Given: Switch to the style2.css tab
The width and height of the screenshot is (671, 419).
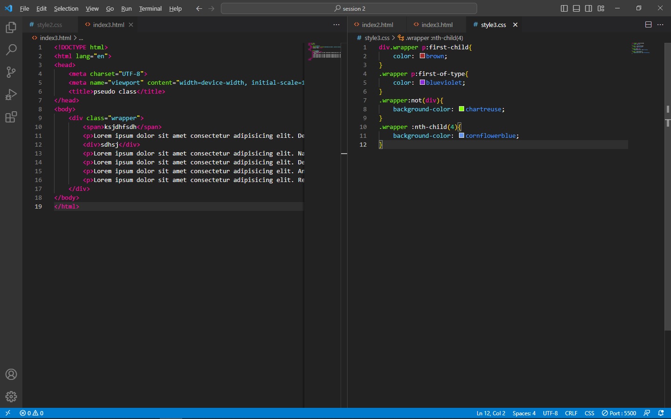Looking at the screenshot, I should click(x=50, y=25).
